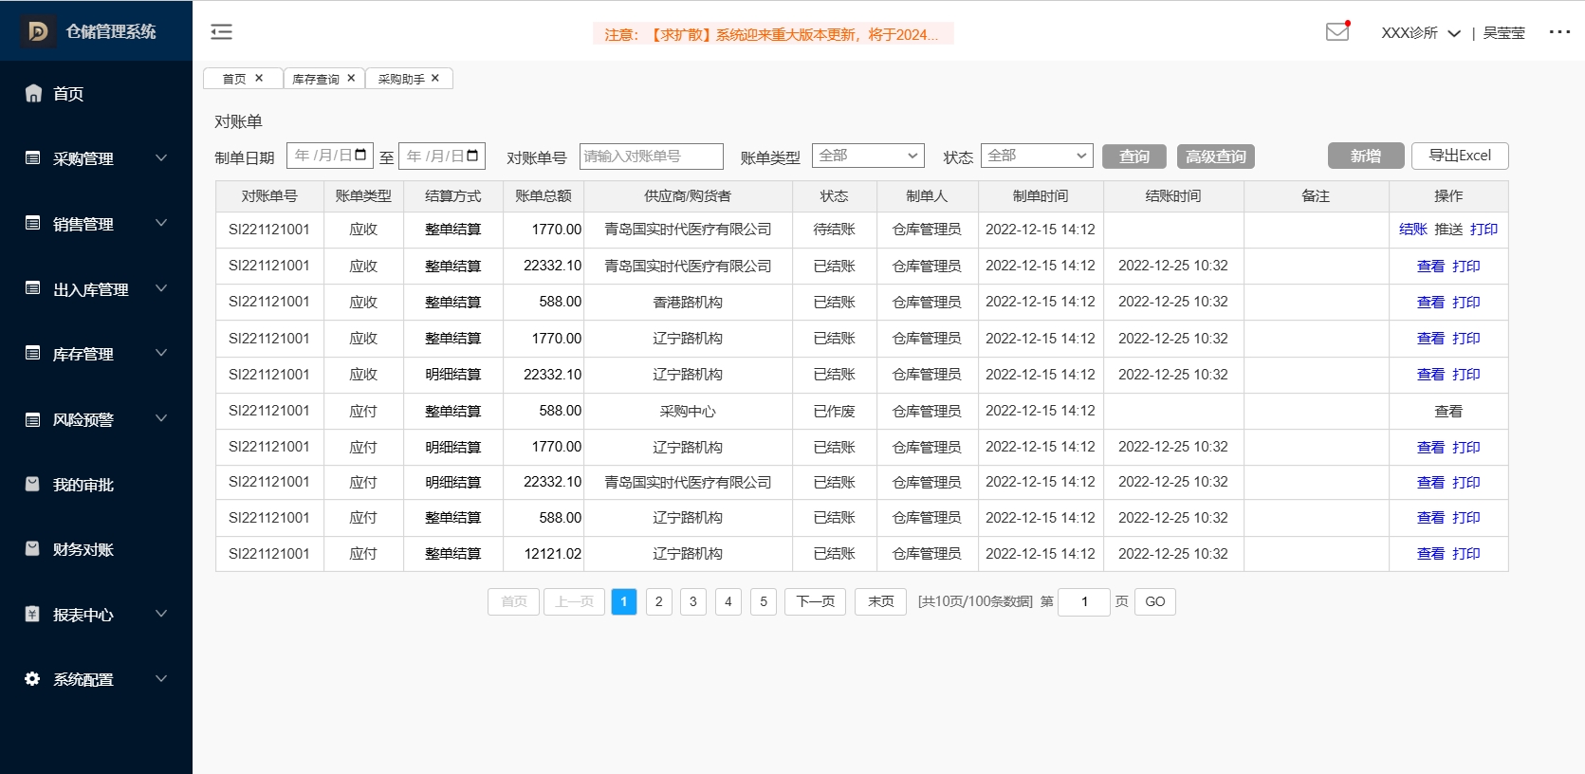Close the 首页 tab
The height and width of the screenshot is (774, 1585).
(x=259, y=78)
